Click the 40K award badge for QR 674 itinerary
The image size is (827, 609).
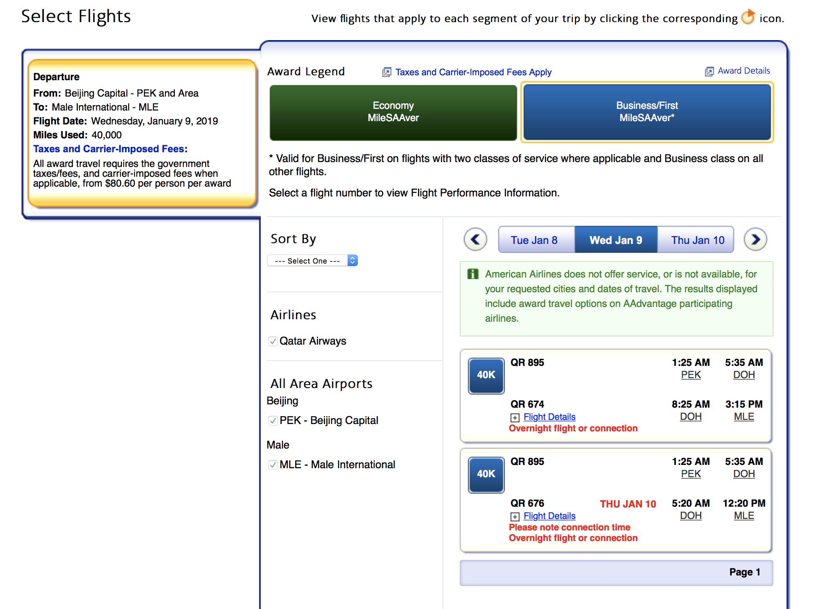[x=486, y=376]
